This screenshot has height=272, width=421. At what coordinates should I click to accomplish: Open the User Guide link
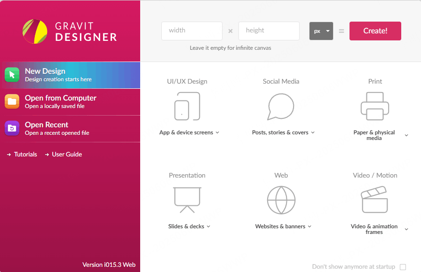click(x=64, y=154)
